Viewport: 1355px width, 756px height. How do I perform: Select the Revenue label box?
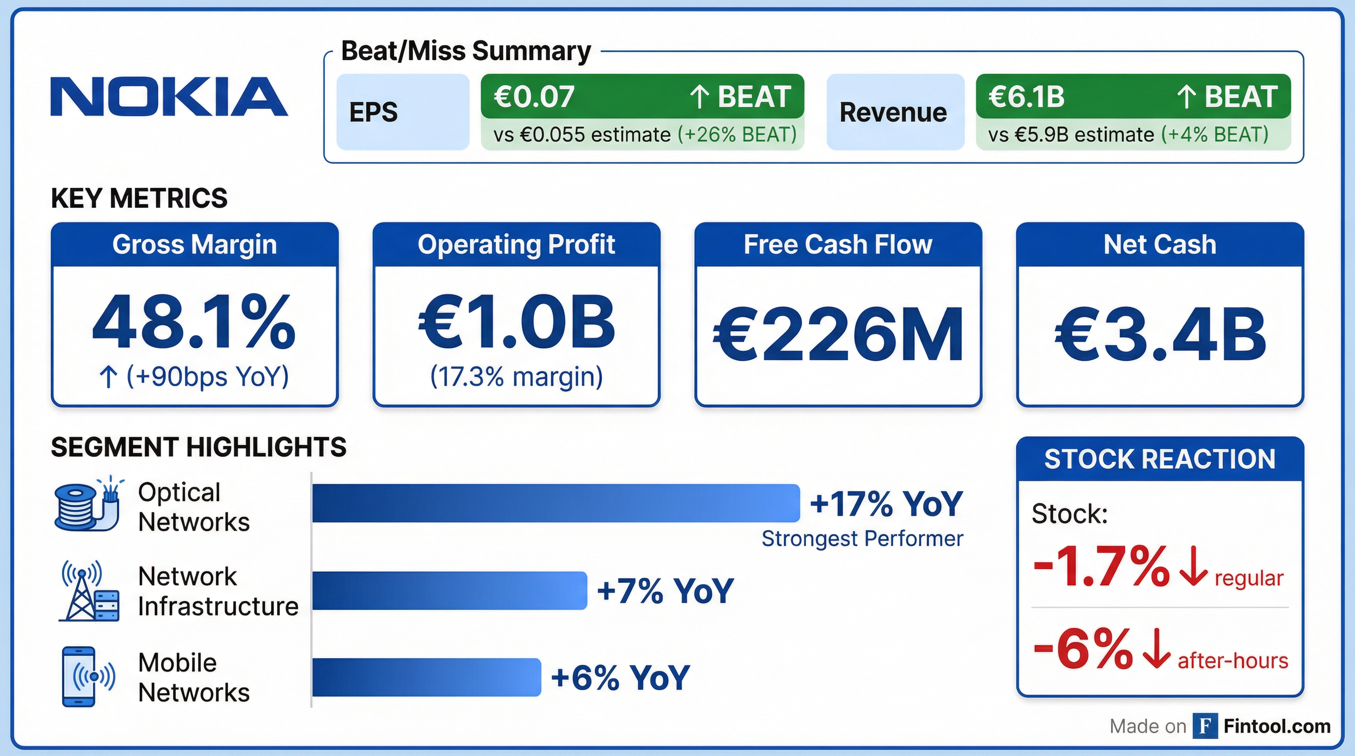pyautogui.click(x=895, y=112)
